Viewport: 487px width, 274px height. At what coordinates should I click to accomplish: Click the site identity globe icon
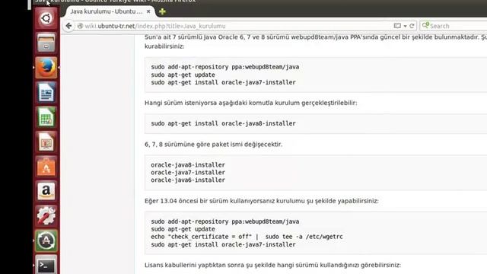[x=80, y=26]
